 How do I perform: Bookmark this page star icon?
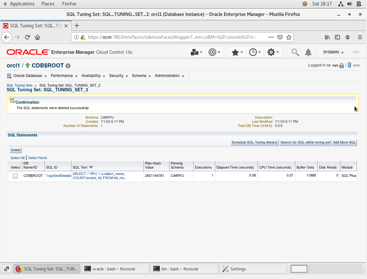[x=289, y=37]
